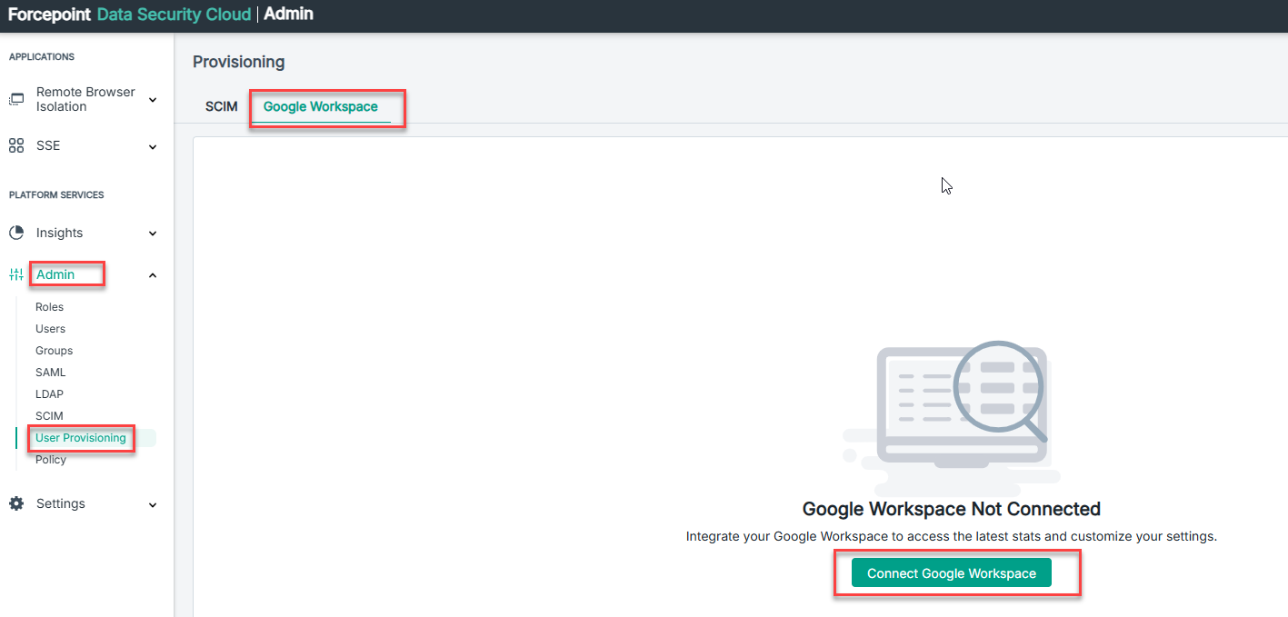Screen dimensions: 1288x617
Task: Expand the Insights menu chevron
Action: coord(153,234)
